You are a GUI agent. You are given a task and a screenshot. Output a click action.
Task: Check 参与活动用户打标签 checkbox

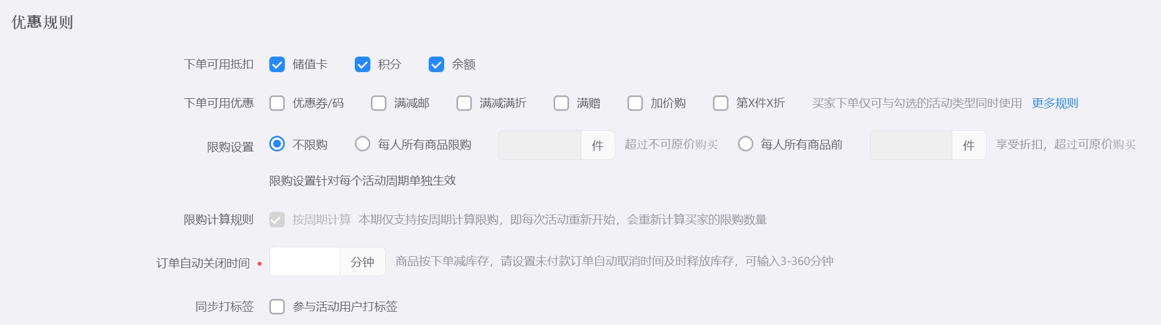tap(277, 307)
